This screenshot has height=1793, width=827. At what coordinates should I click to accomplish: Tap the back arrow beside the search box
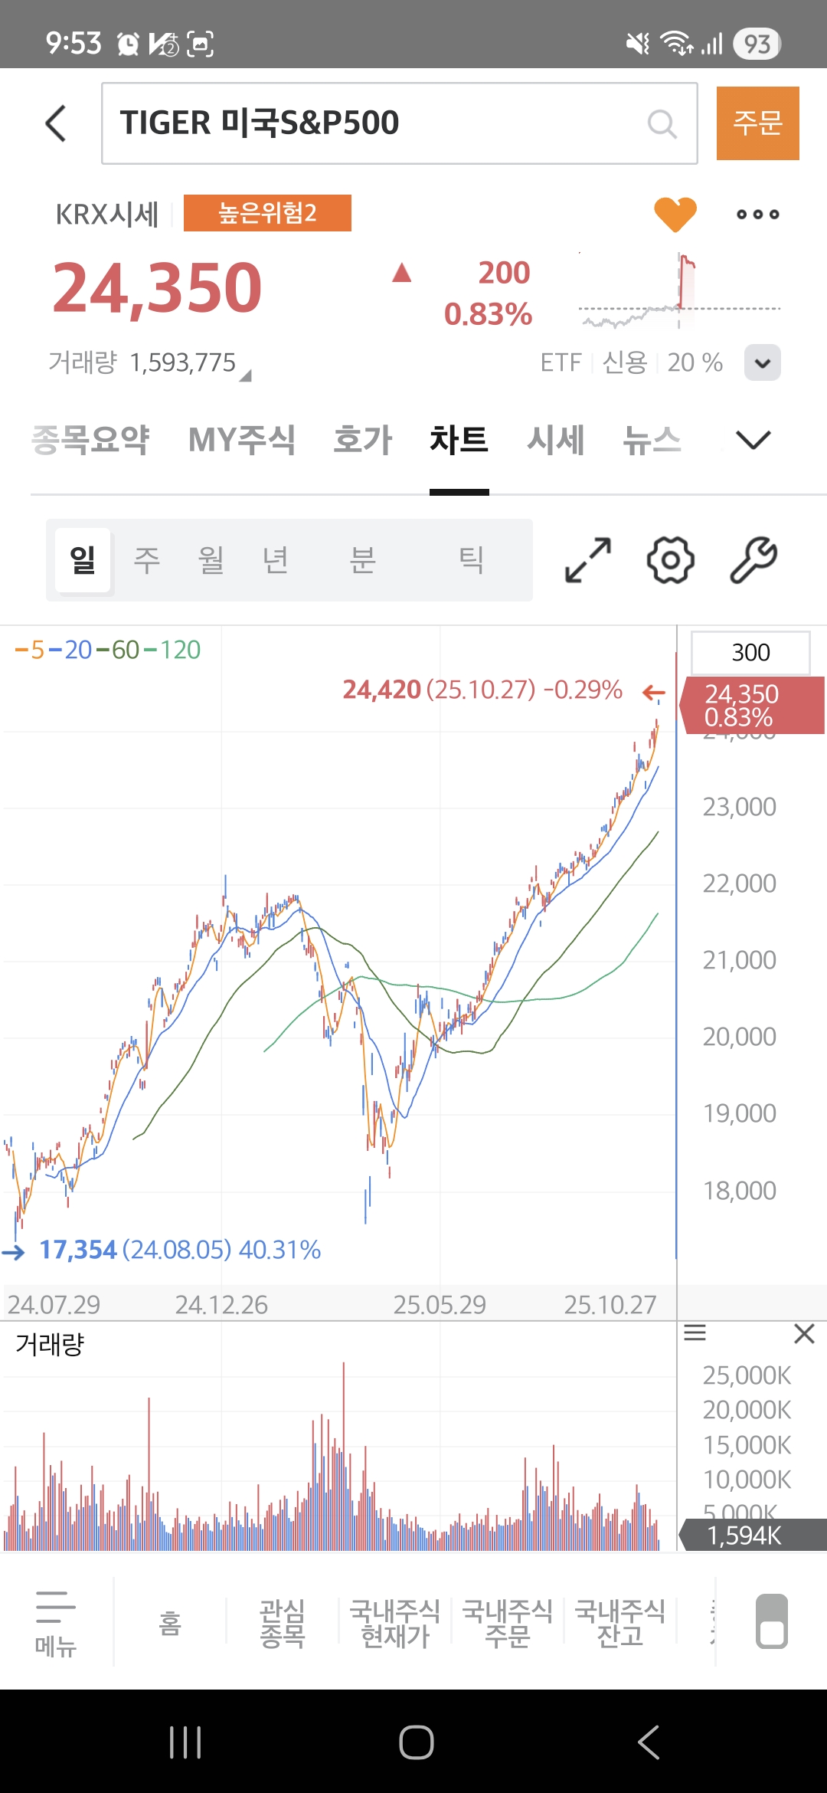56,123
